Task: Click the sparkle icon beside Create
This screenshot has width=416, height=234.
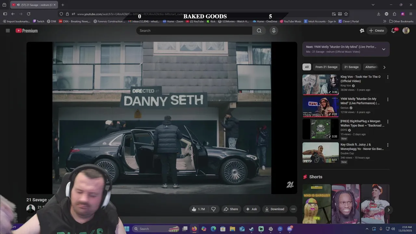Action: (x=362, y=31)
